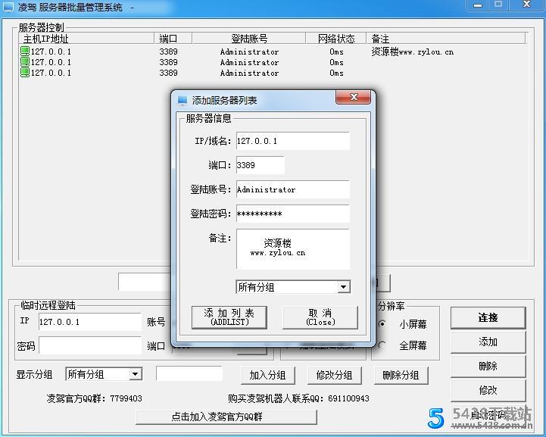The width and height of the screenshot is (546, 437).
Task: Click the 删除分组 button
Action: [x=401, y=375]
